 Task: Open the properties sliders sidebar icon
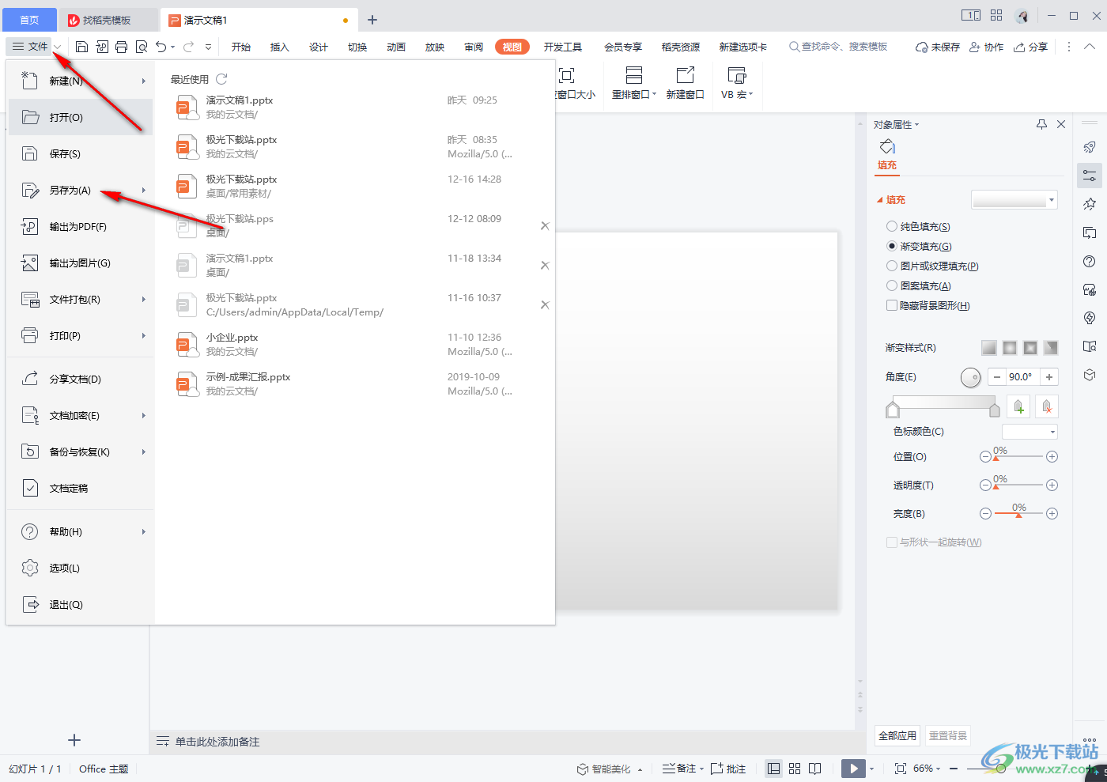coord(1090,176)
